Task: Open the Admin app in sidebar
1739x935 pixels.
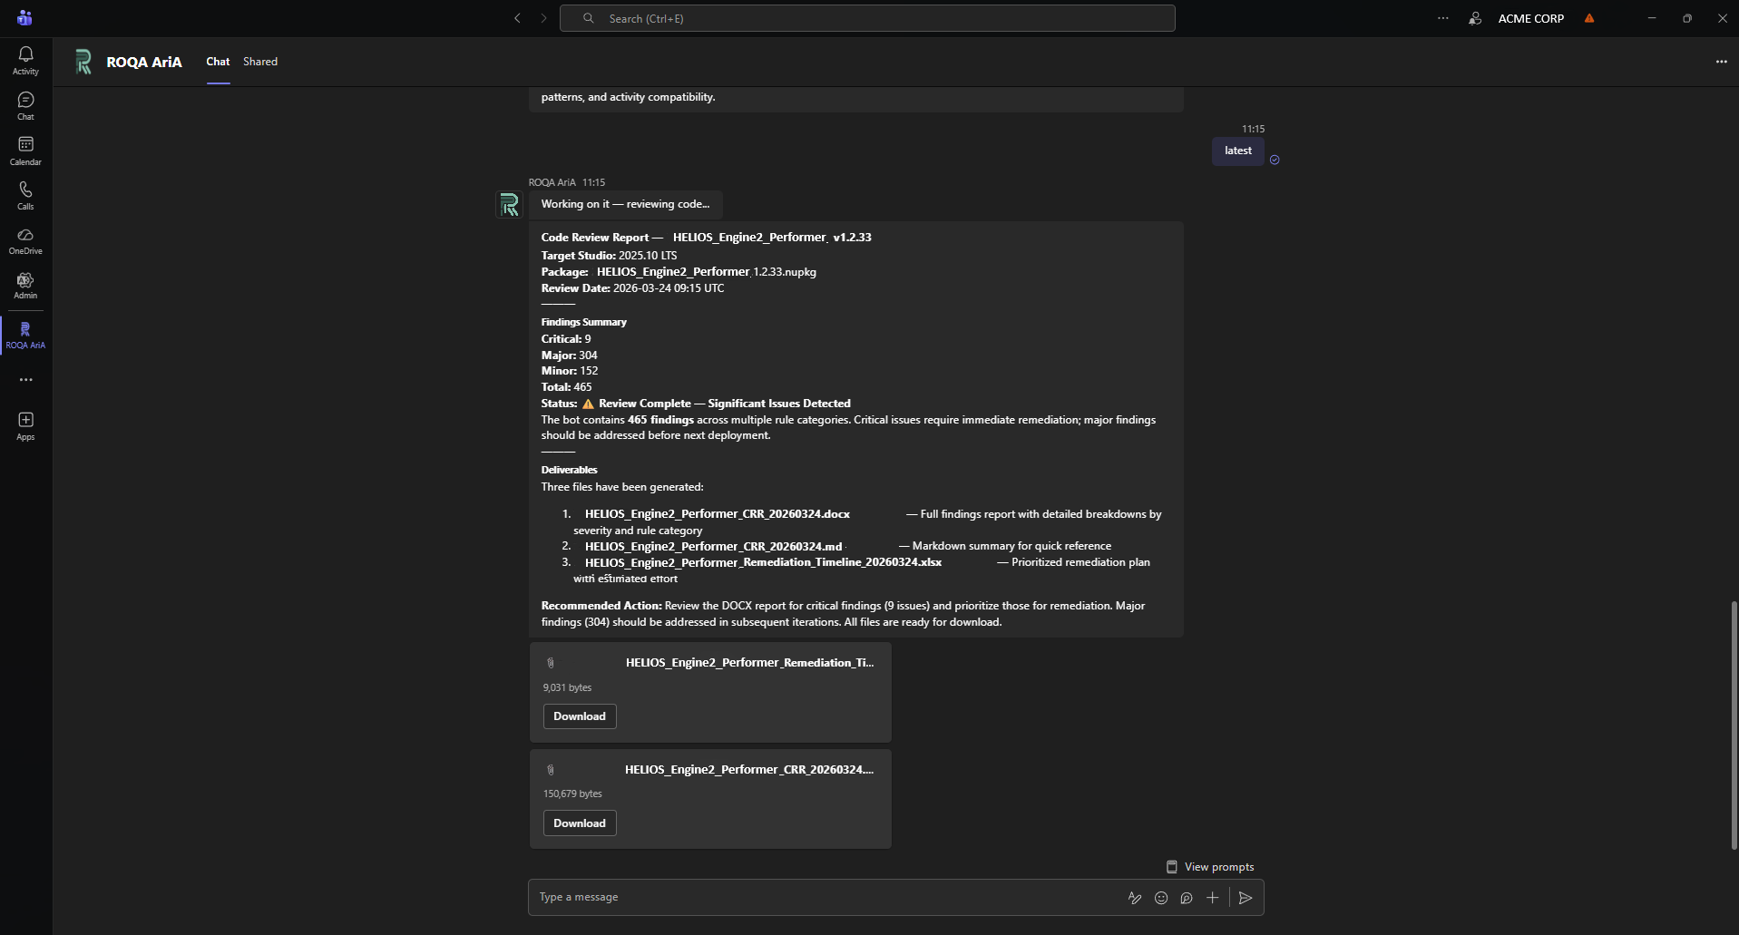Action: pos(25,286)
